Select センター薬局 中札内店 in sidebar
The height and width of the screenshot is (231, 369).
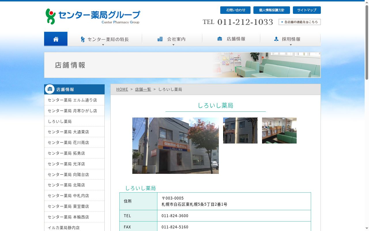click(x=74, y=196)
